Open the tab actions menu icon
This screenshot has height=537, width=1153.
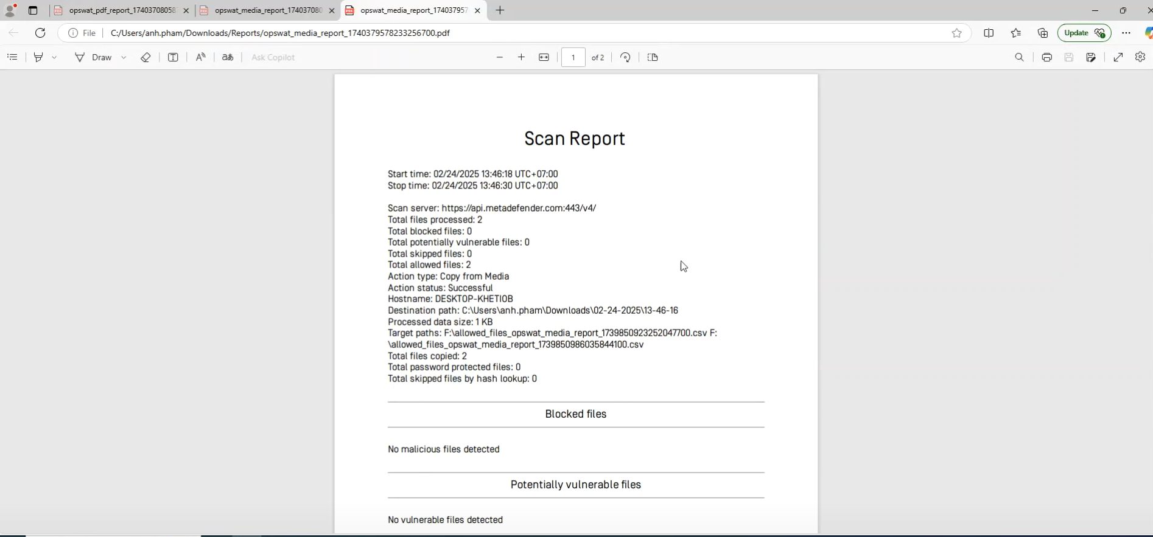(33, 10)
